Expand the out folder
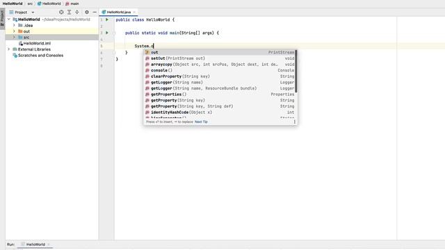The height and width of the screenshot is (250, 445). tap(14, 31)
